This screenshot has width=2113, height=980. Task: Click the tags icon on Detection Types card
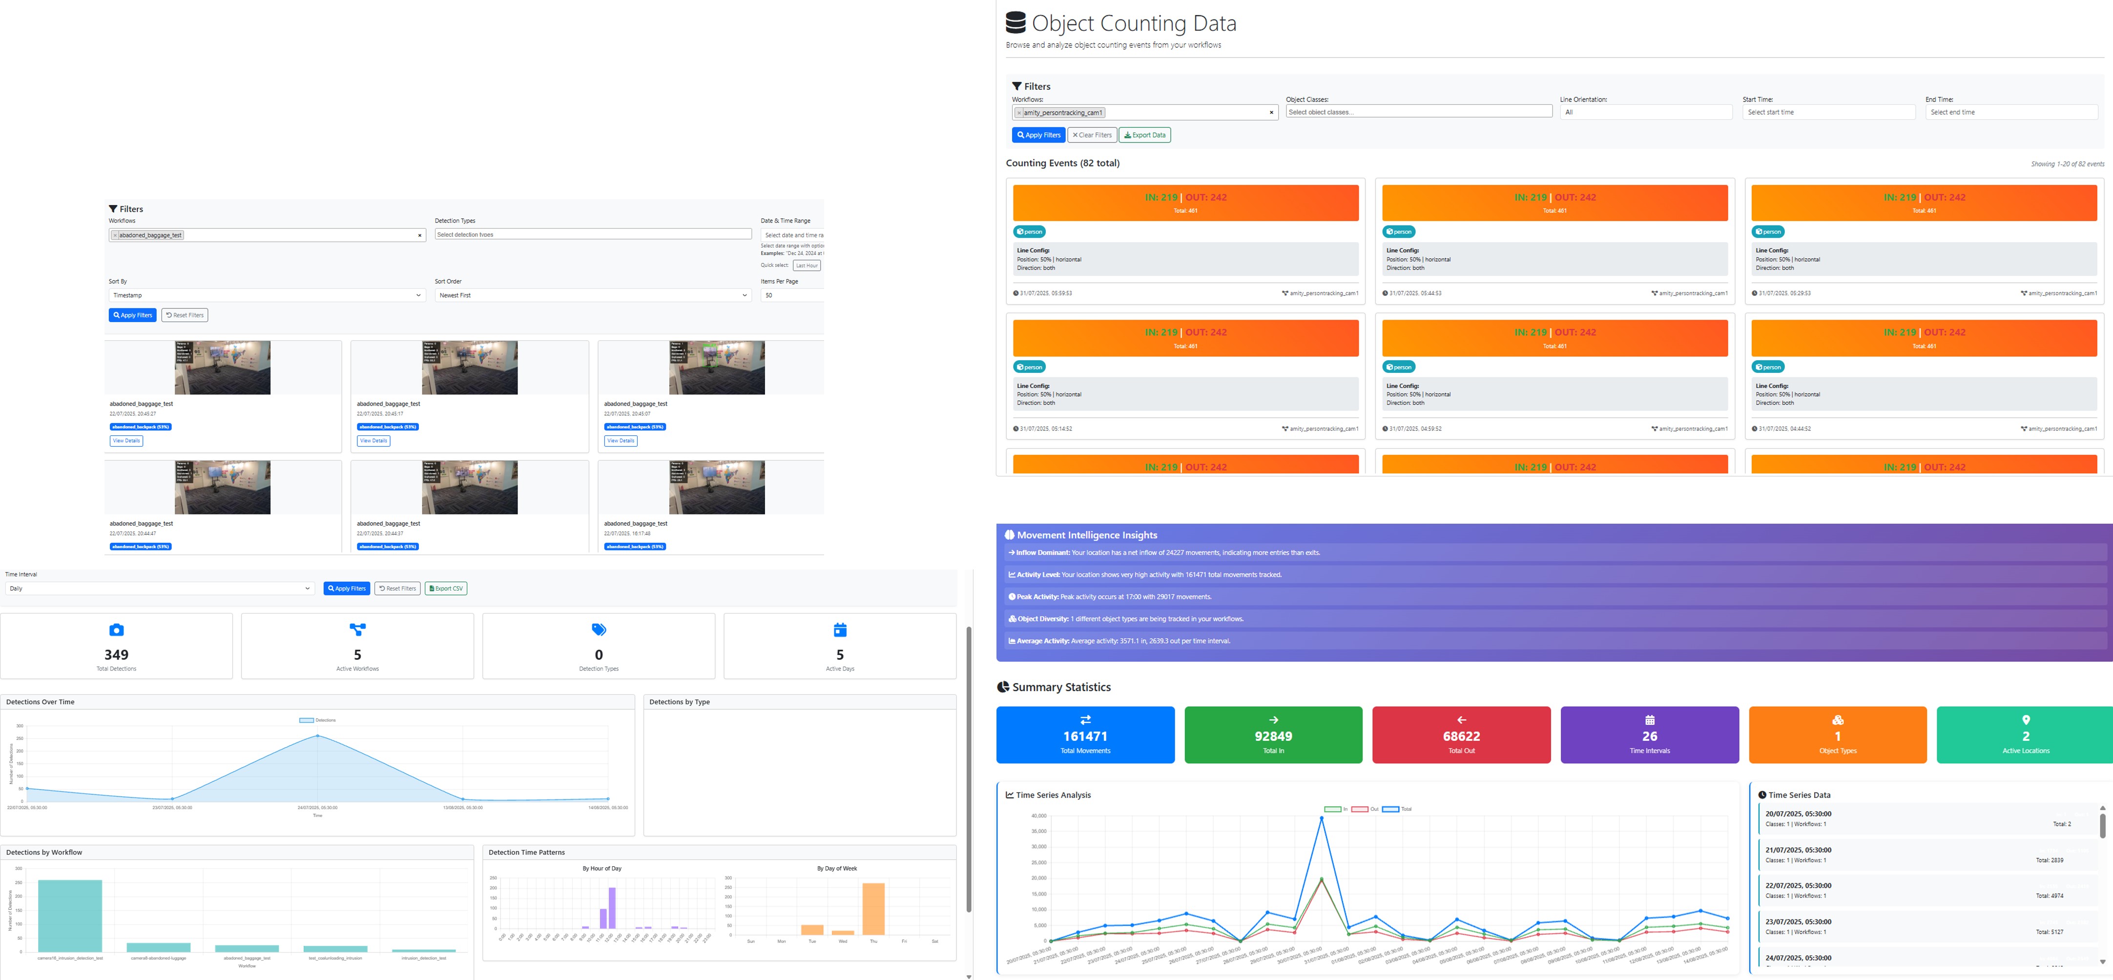point(599,630)
